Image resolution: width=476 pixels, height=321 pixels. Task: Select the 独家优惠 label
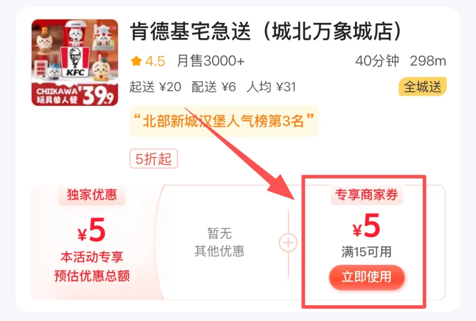click(92, 194)
